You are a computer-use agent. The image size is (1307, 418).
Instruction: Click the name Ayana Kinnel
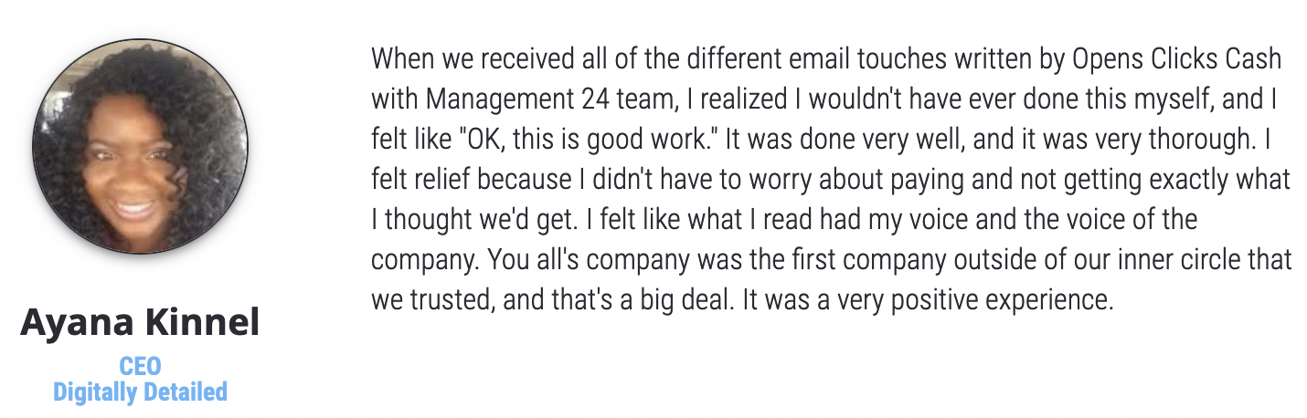coord(140,322)
